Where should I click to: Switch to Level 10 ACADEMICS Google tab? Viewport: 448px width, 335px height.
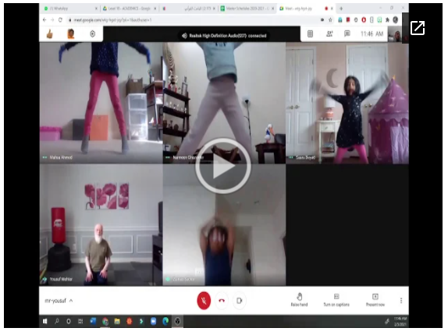tap(129, 9)
